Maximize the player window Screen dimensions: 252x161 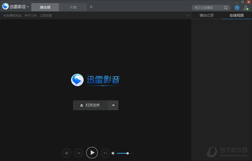pyautogui.click(x=243, y=2)
